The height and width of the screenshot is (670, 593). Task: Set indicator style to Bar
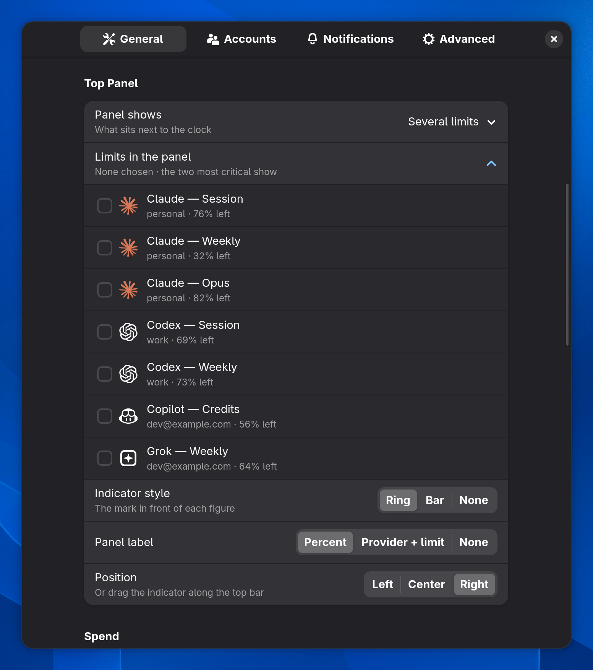435,500
